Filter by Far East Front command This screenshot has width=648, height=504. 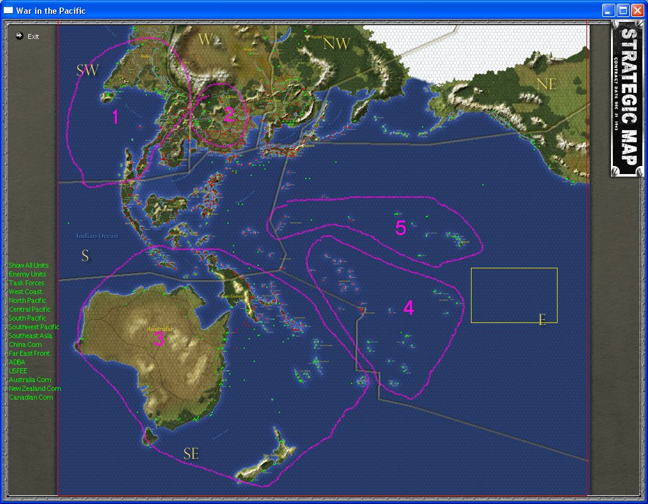tap(29, 353)
